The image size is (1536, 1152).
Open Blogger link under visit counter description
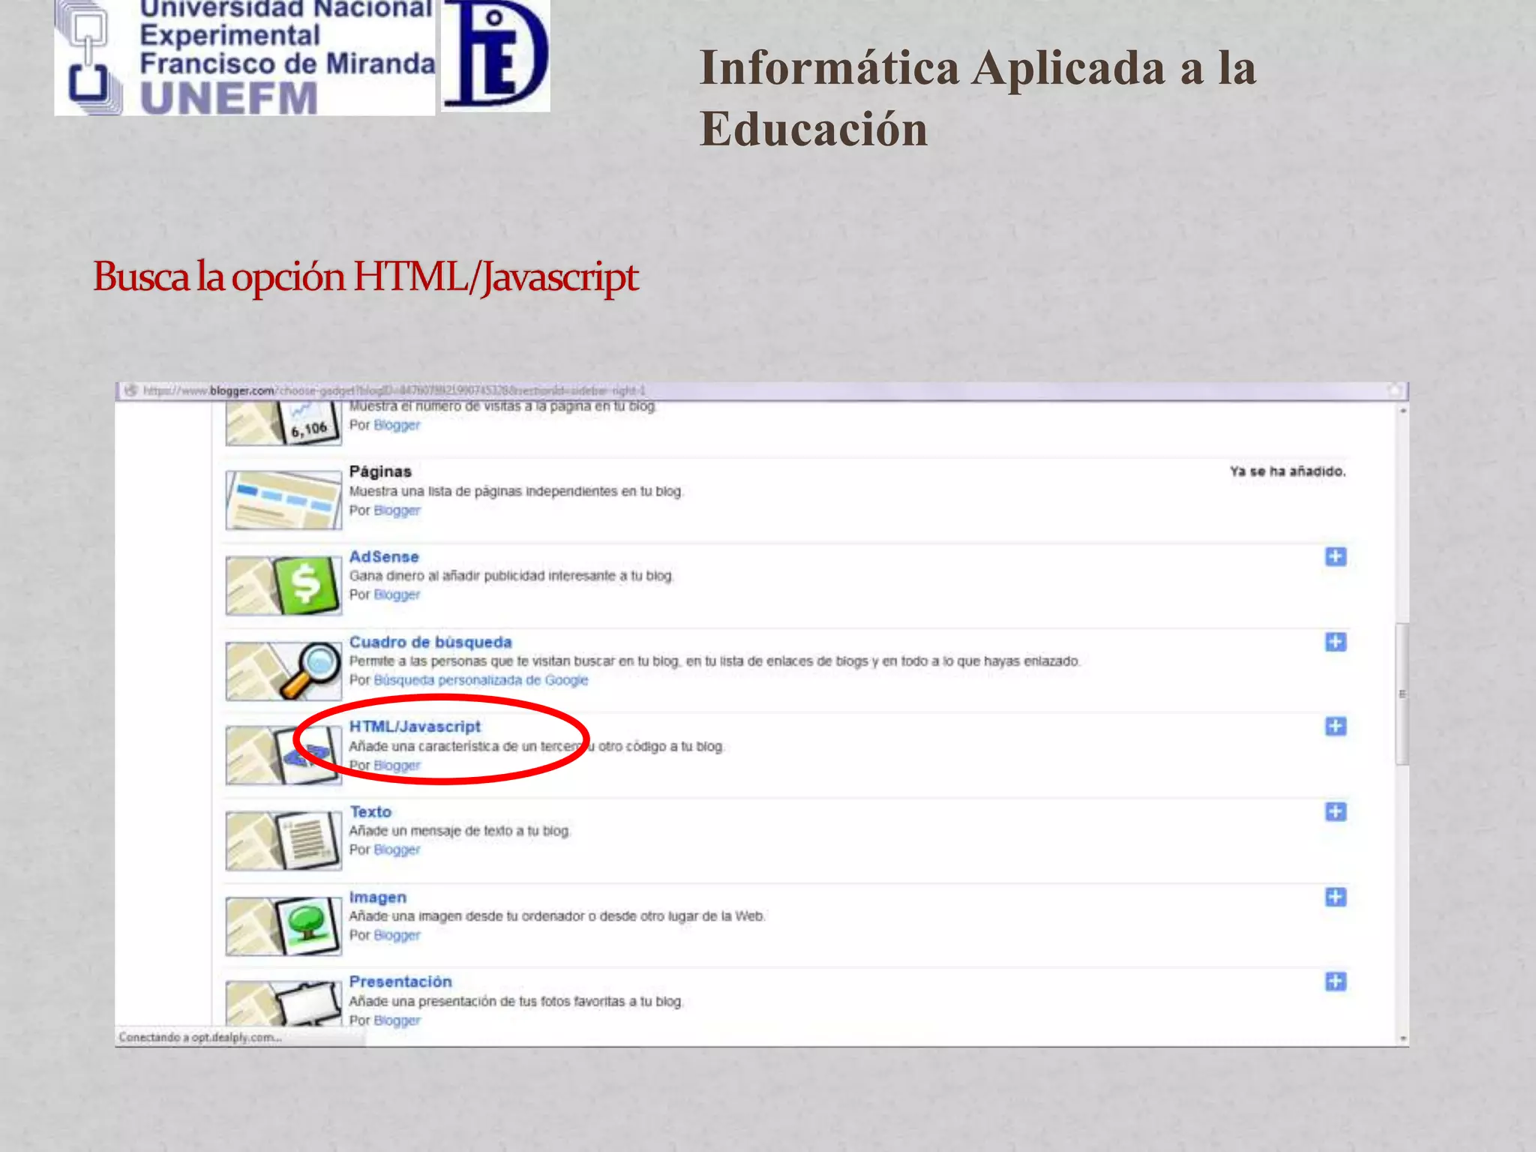(x=397, y=425)
